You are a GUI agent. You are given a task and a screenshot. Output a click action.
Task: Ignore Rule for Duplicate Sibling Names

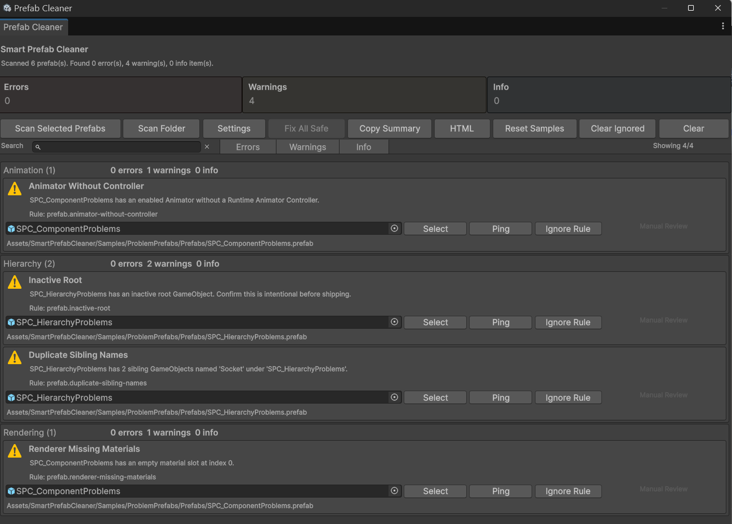(568, 397)
